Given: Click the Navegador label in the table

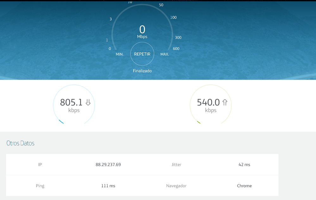Looking at the screenshot, I should (x=176, y=186).
